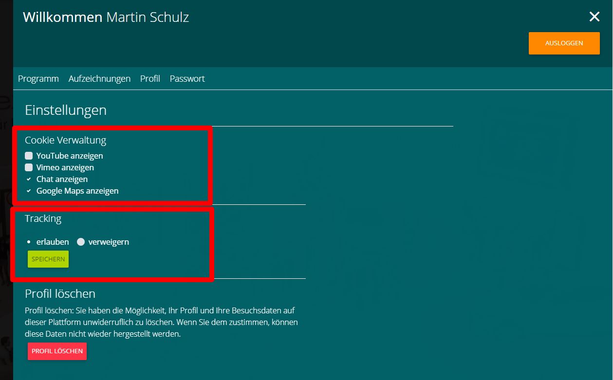613x380 pixels.
Task: Click the Einstellungen heading
Action: pyautogui.click(x=66, y=110)
